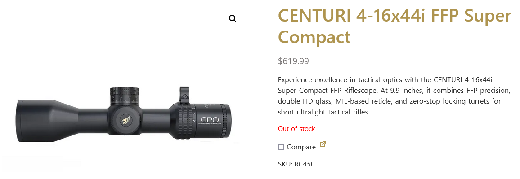Open the CENTURI 4-16x44i FFP product title
The height and width of the screenshot is (179, 520).
pos(394,26)
